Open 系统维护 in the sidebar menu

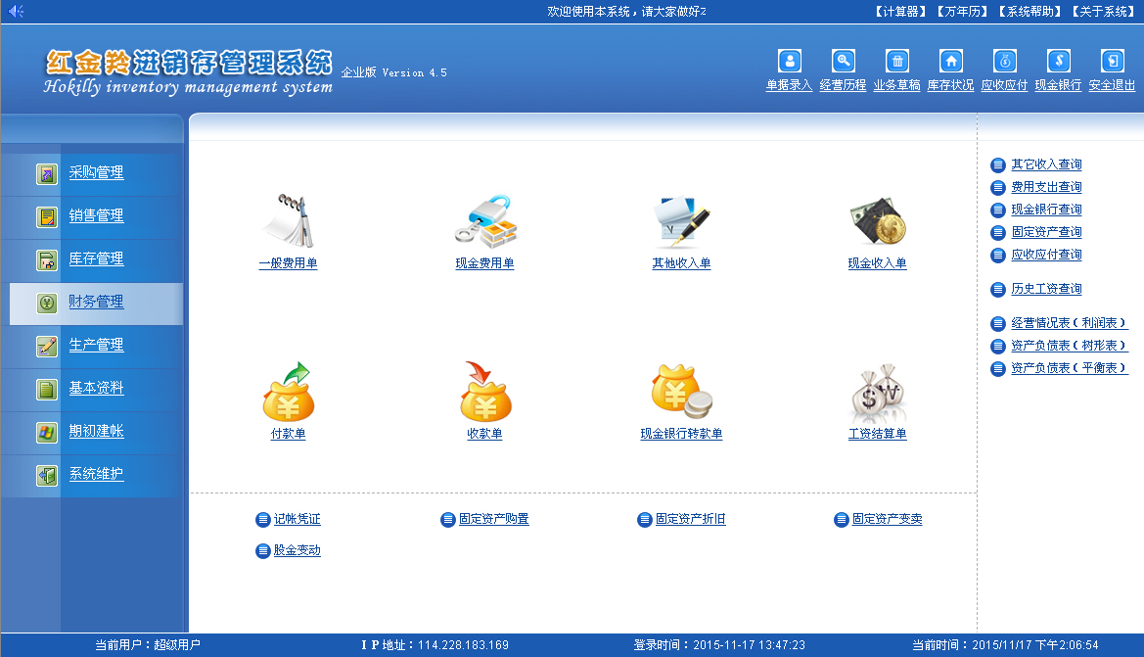[x=96, y=475]
